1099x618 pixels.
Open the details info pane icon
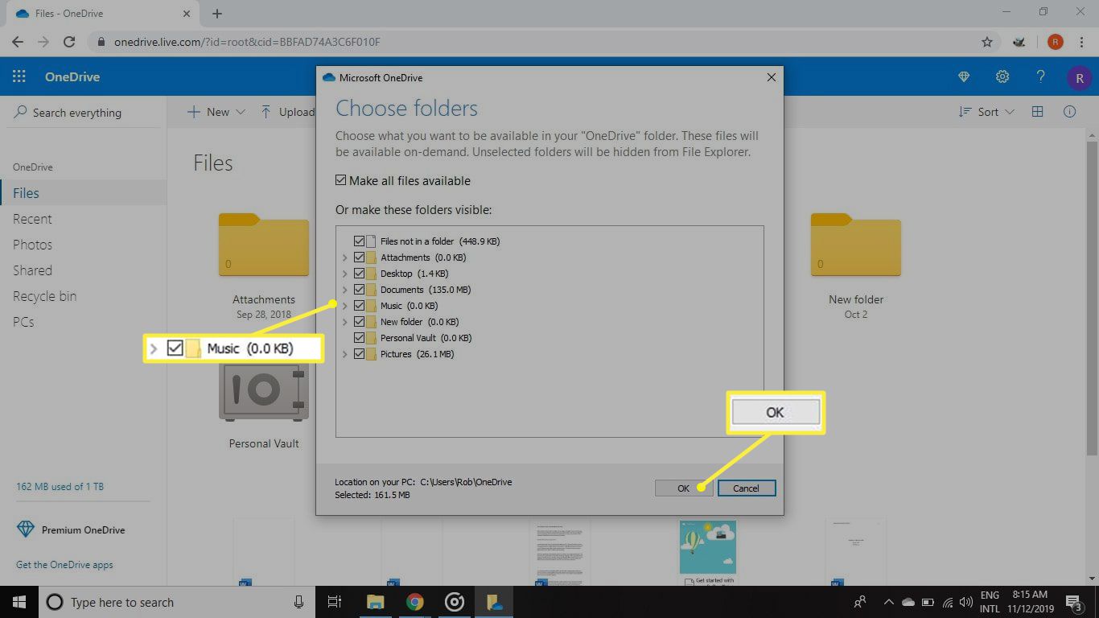coord(1070,112)
